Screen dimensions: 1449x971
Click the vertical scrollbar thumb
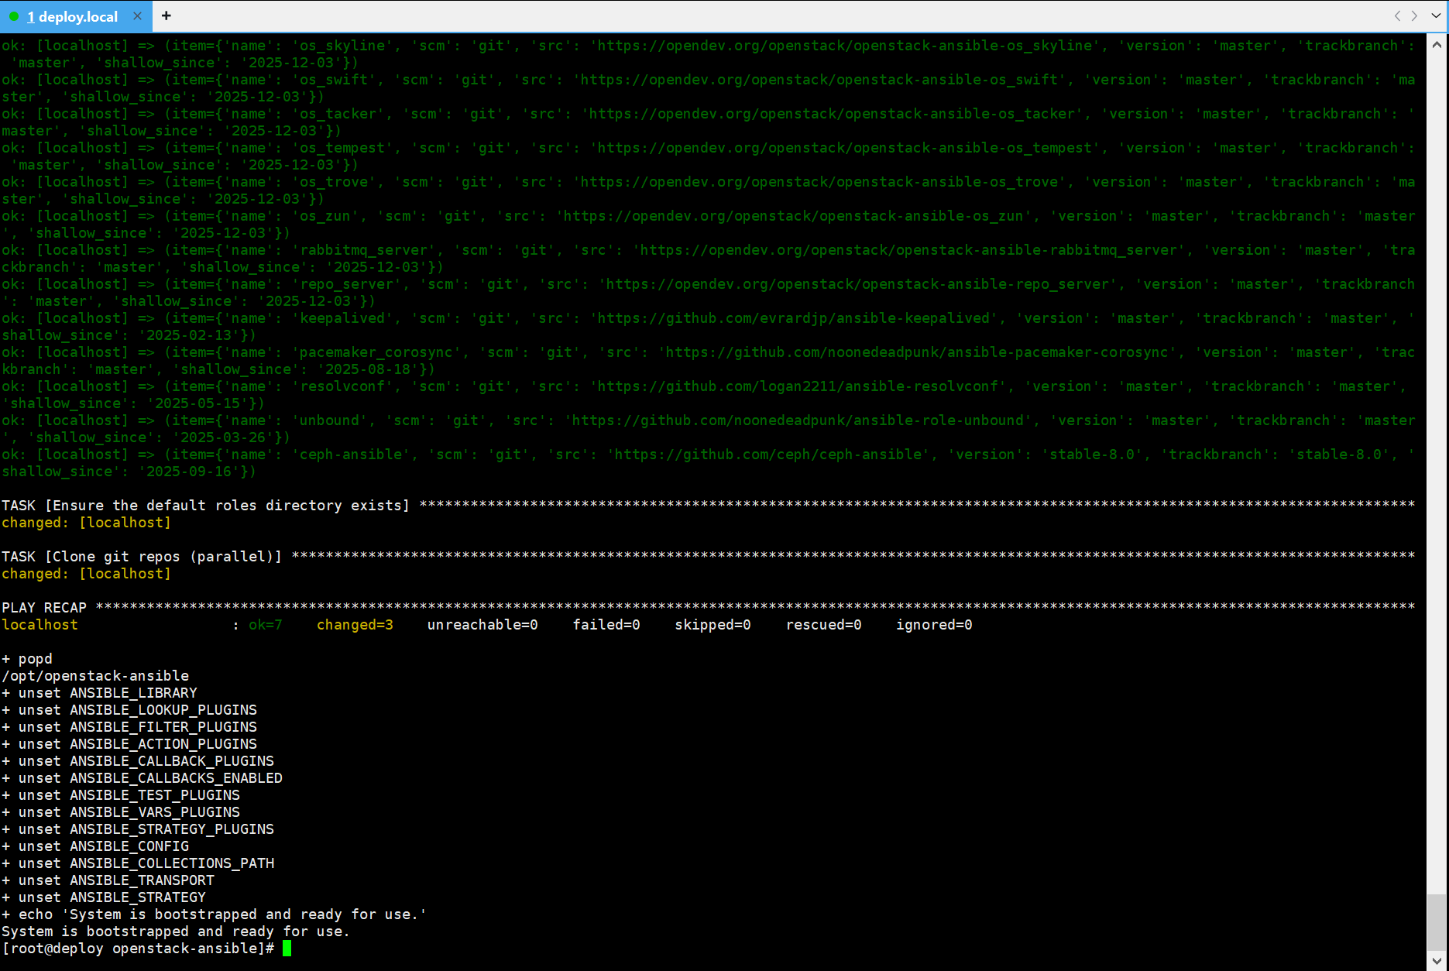(1437, 921)
